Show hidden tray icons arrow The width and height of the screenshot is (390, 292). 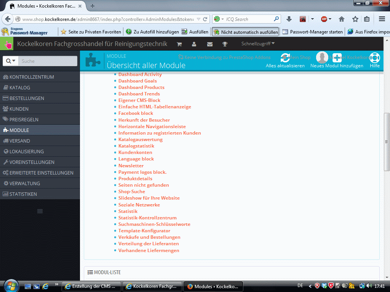pos(310,286)
